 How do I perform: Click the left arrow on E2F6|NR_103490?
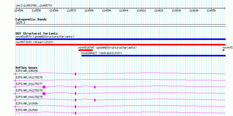[x=15, y=107]
